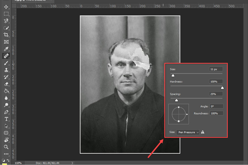Click the pen pressure warning triangle icon

(x=203, y=132)
